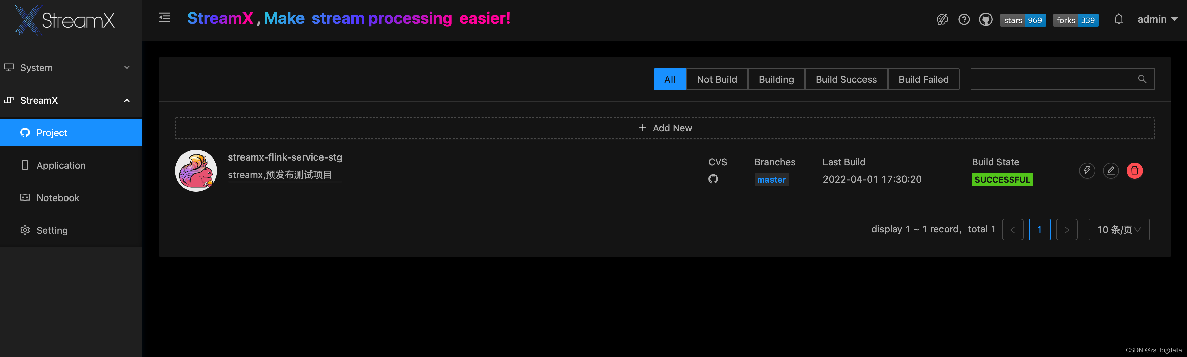Click the GitHub CVS icon in the project row
Screen dimensions: 1187x357
713,179
